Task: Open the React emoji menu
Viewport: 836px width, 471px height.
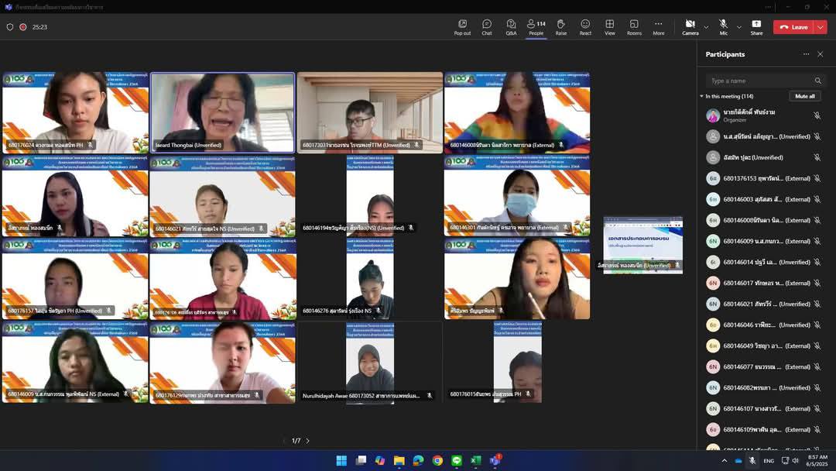Action: [x=585, y=26]
